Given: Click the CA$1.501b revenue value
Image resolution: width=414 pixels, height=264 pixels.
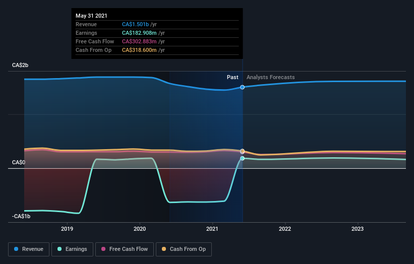Looking at the screenshot, I should 136,24.
